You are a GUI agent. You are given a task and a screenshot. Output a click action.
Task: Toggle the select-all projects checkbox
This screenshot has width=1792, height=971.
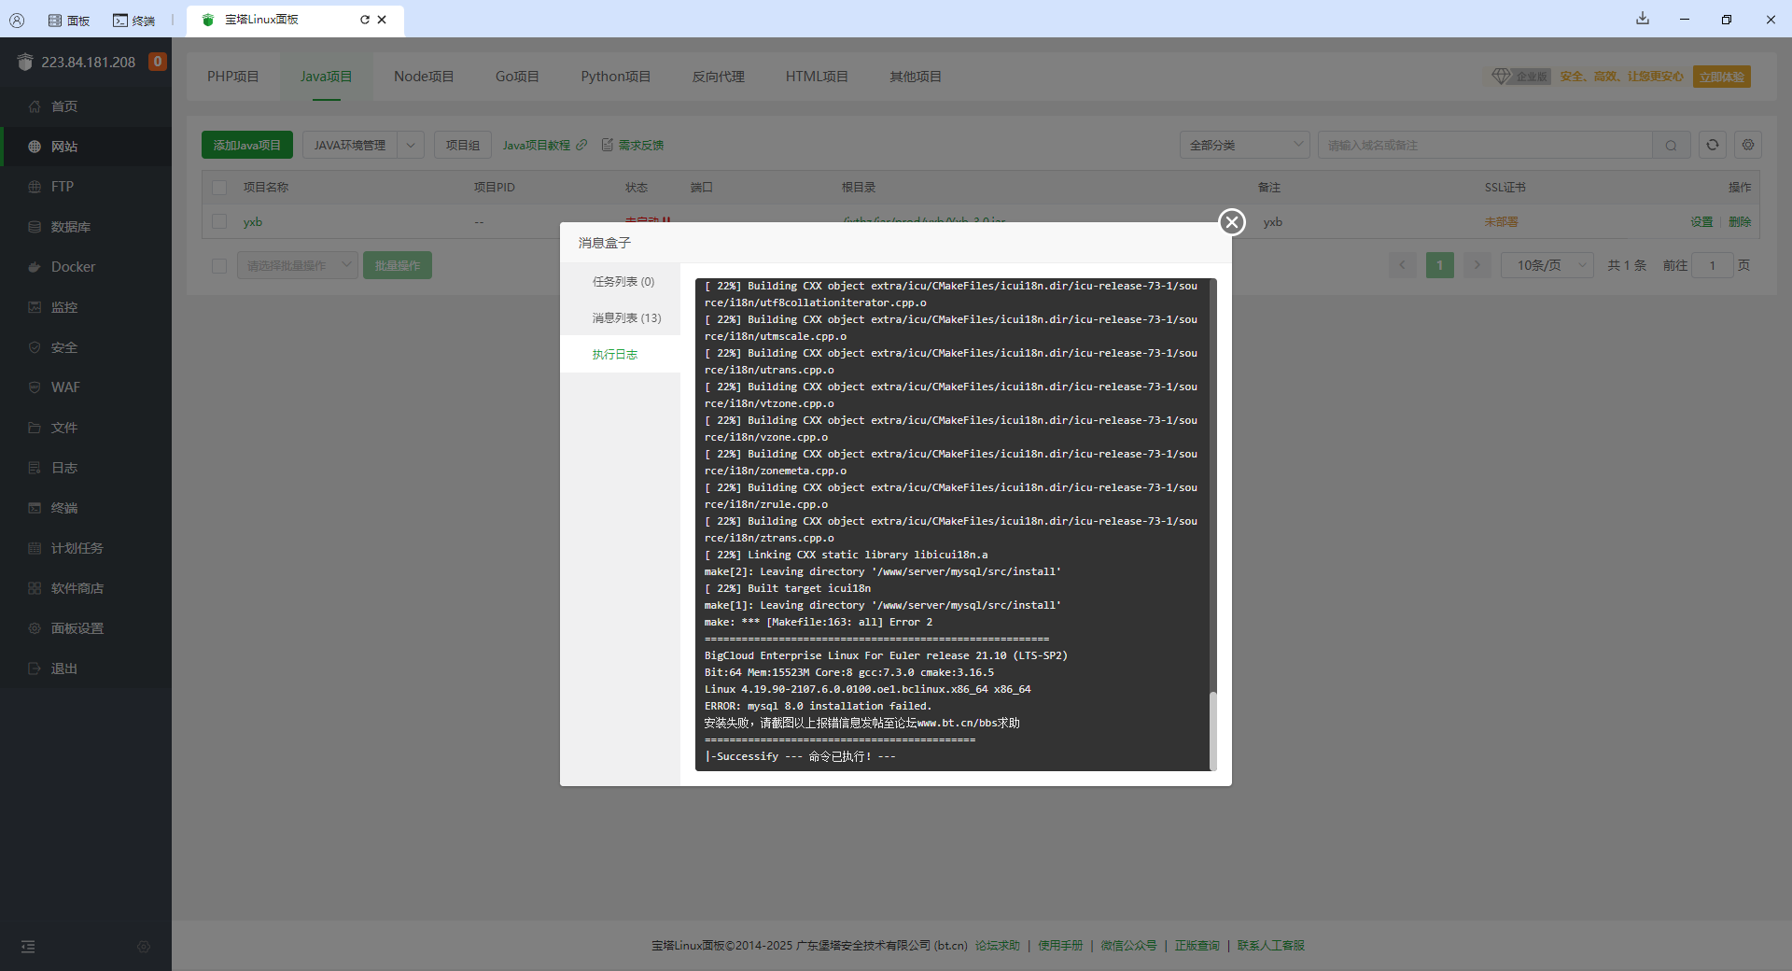click(x=219, y=188)
